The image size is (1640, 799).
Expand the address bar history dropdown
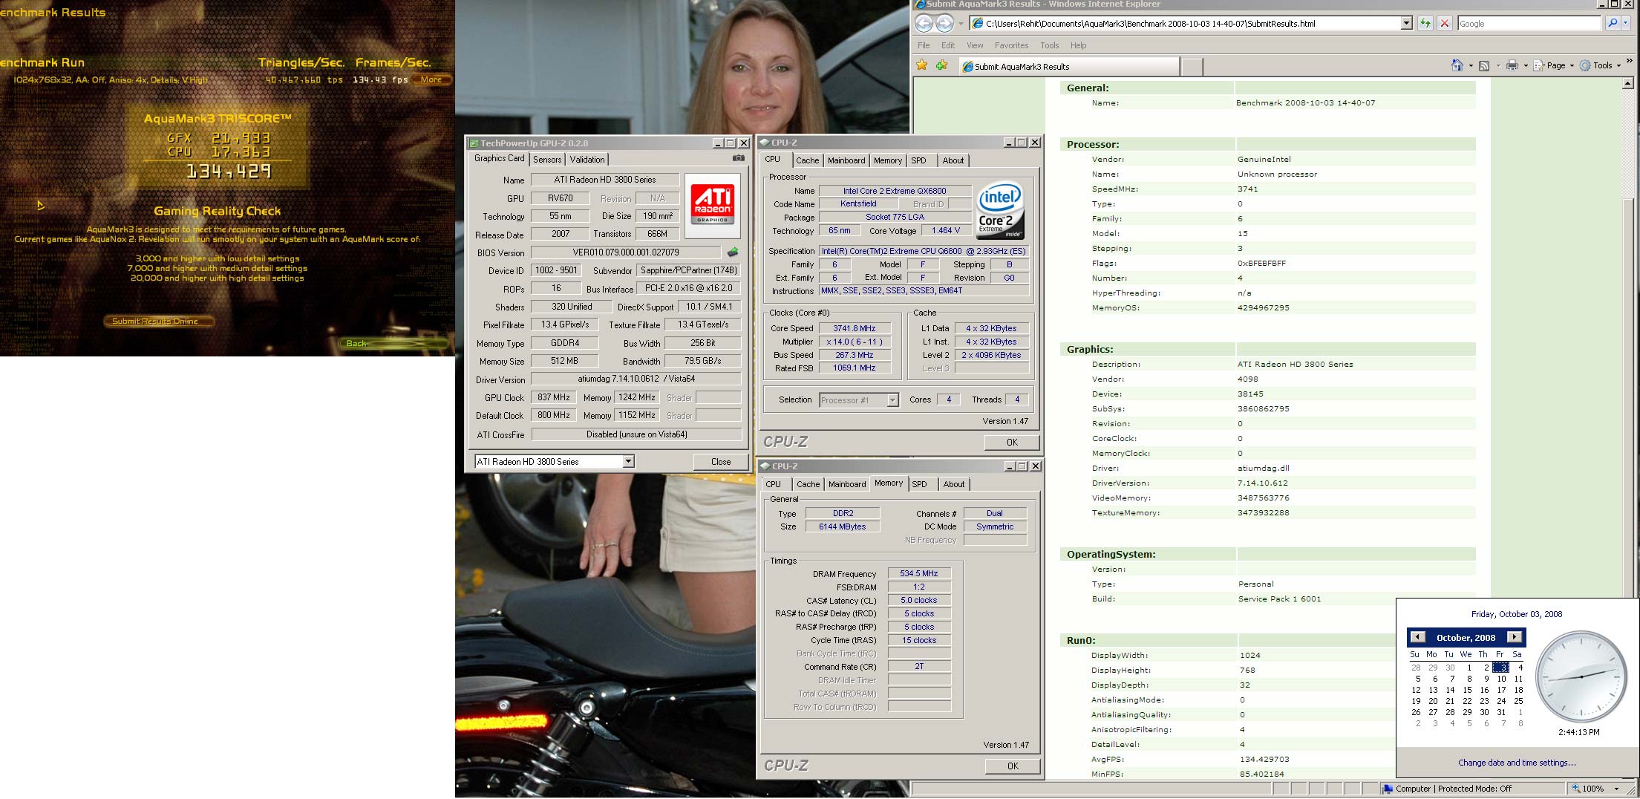click(x=1406, y=24)
